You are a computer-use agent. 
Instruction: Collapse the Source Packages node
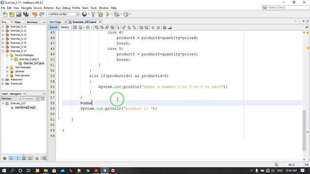click(x=7, y=55)
